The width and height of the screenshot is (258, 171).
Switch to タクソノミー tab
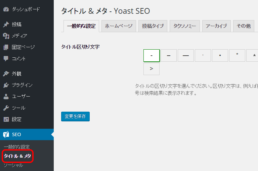[185, 26]
